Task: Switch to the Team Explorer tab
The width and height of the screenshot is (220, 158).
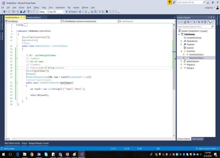Action: tap(197, 139)
